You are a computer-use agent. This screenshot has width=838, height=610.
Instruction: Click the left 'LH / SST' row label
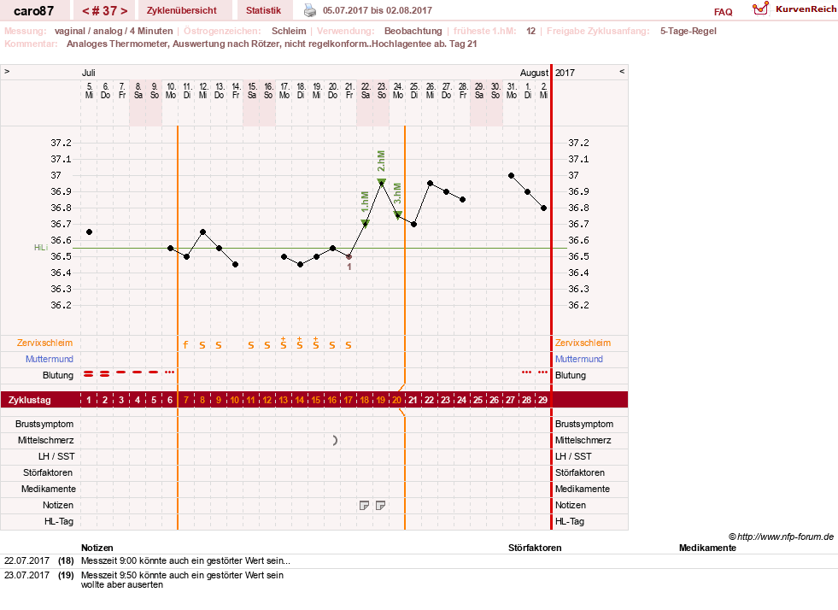pos(56,456)
